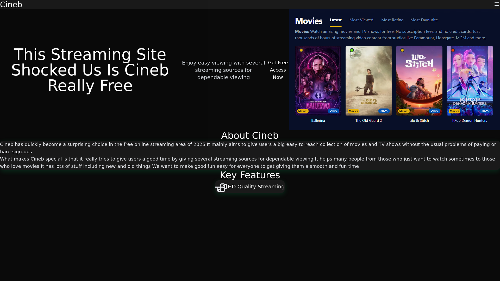500x281 pixels.
Task: Click the red dot on KPop Demon Hunters poster
Action: [453, 50]
